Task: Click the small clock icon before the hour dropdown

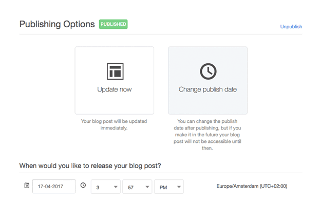Action: (x=83, y=185)
